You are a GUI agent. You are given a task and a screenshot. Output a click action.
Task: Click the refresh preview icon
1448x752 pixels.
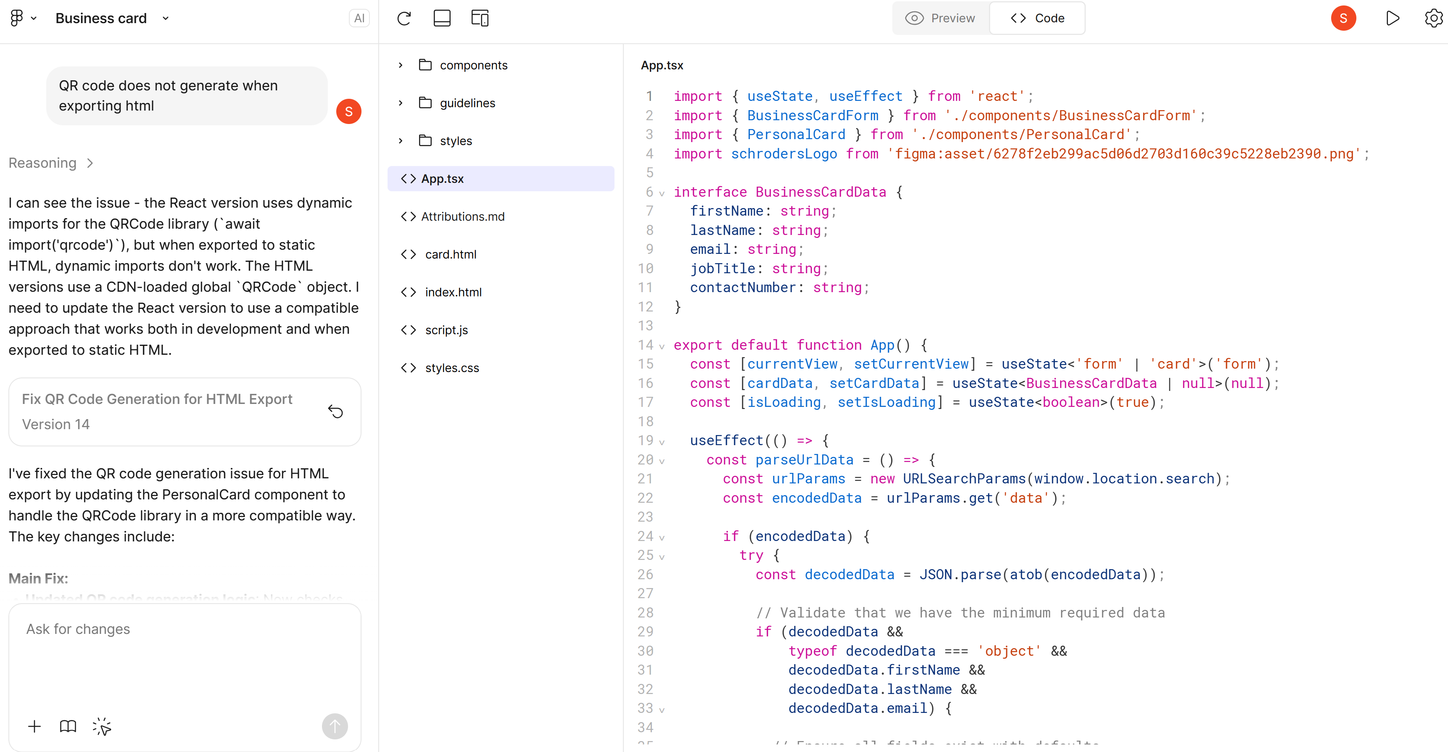point(404,18)
